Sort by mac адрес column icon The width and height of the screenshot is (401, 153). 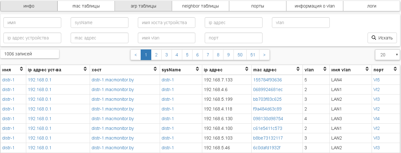point(298,69)
